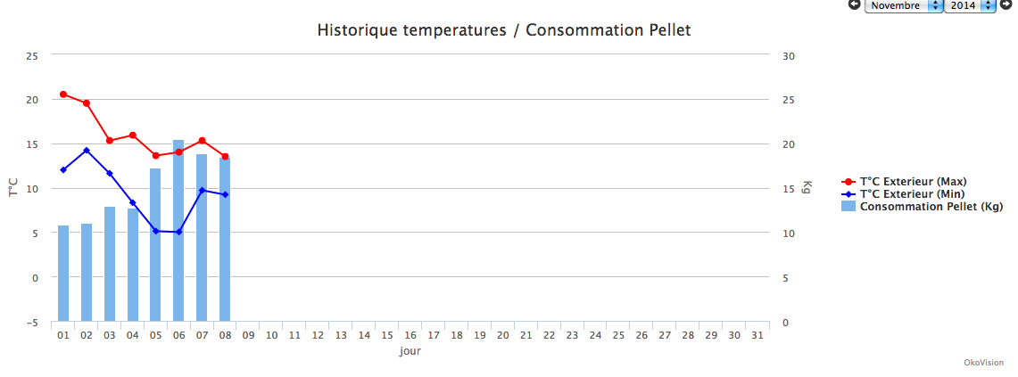Screen dimensions: 1018x377
Task: Click the blue Min legend diamond marker
Action: point(848,193)
